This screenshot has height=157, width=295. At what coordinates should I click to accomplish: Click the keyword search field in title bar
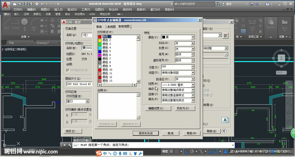coord(194,4)
